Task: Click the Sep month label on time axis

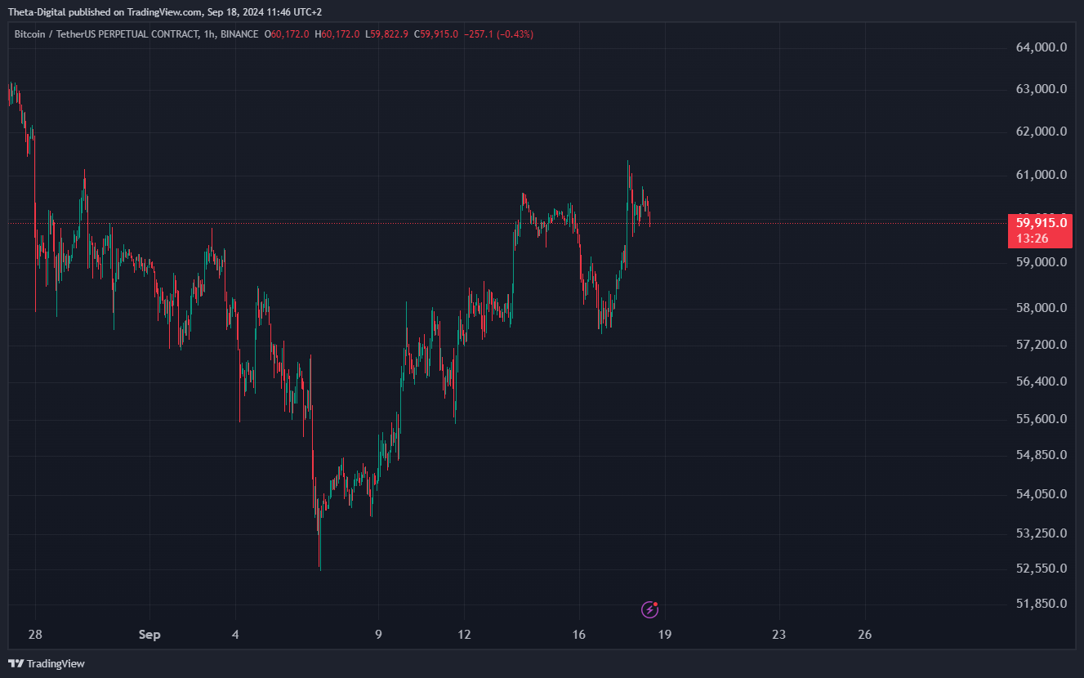Action: click(149, 635)
